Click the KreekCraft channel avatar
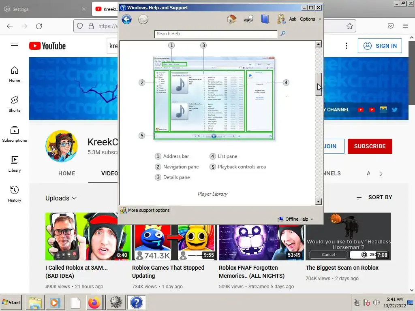The width and height of the screenshot is (415, 311). pyautogui.click(x=62, y=146)
